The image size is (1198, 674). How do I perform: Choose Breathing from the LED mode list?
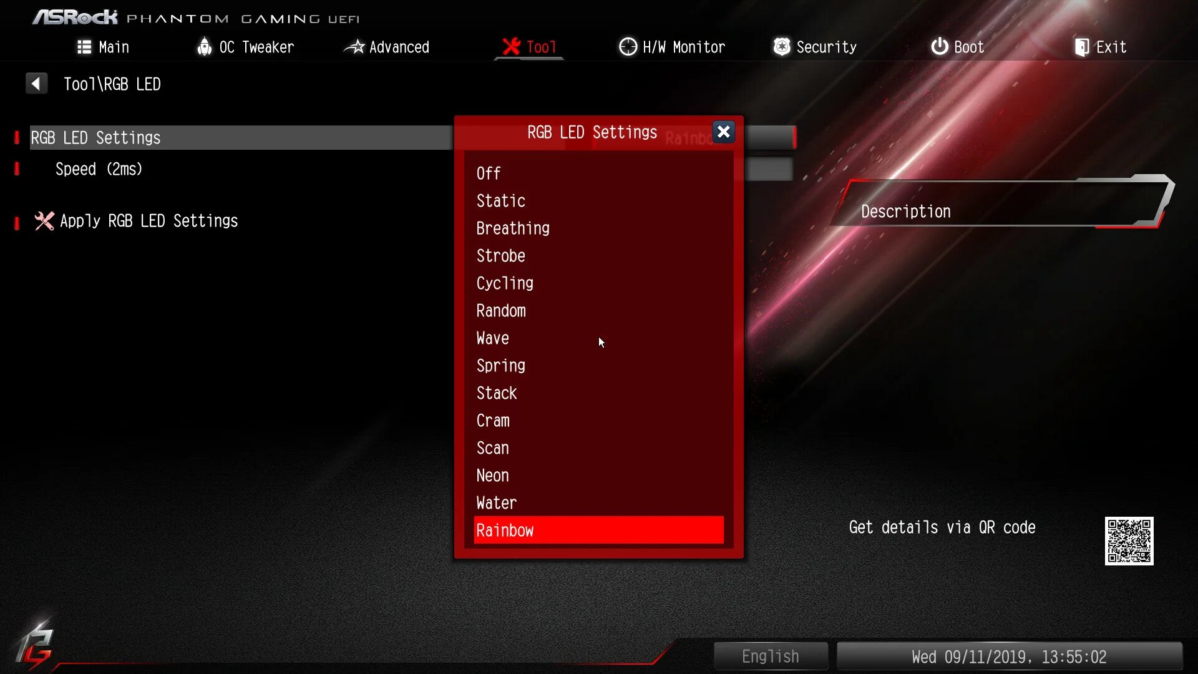(x=513, y=228)
